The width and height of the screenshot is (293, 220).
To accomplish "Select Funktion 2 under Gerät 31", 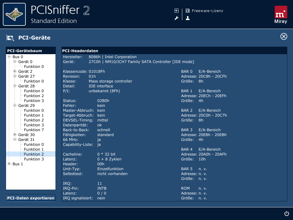I will click(x=34, y=154).
